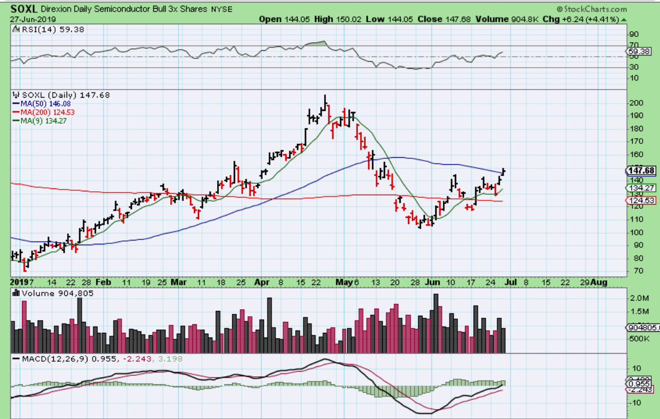This screenshot has height=419, width=660.
Task: Click the 27-Jun-2019 date label
Action: pyautogui.click(x=33, y=19)
